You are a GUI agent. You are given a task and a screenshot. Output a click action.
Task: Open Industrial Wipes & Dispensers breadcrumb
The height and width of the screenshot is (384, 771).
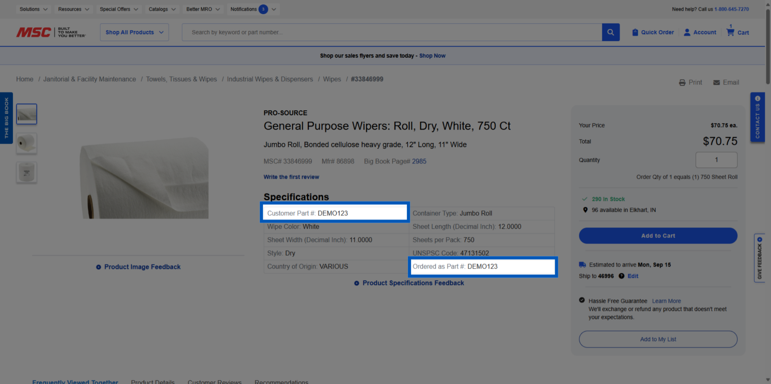tap(270, 79)
